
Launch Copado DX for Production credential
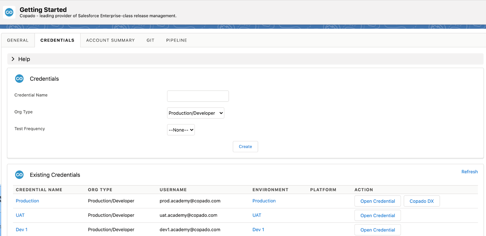pyautogui.click(x=422, y=201)
